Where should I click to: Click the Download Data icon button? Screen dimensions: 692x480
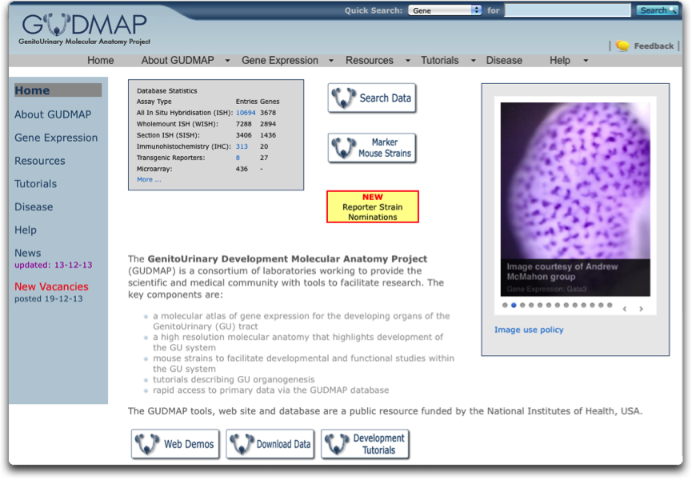click(270, 444)
